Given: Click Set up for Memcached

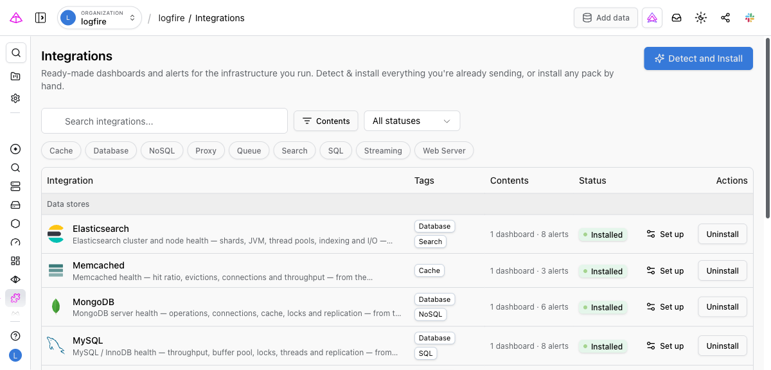Looking at the screenshot, I should pyautogui.click(x=665, y=270).
